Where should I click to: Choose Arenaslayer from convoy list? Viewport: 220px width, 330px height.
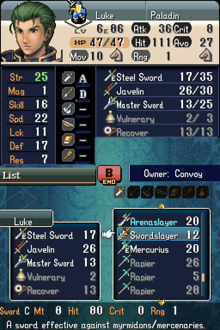158,221
